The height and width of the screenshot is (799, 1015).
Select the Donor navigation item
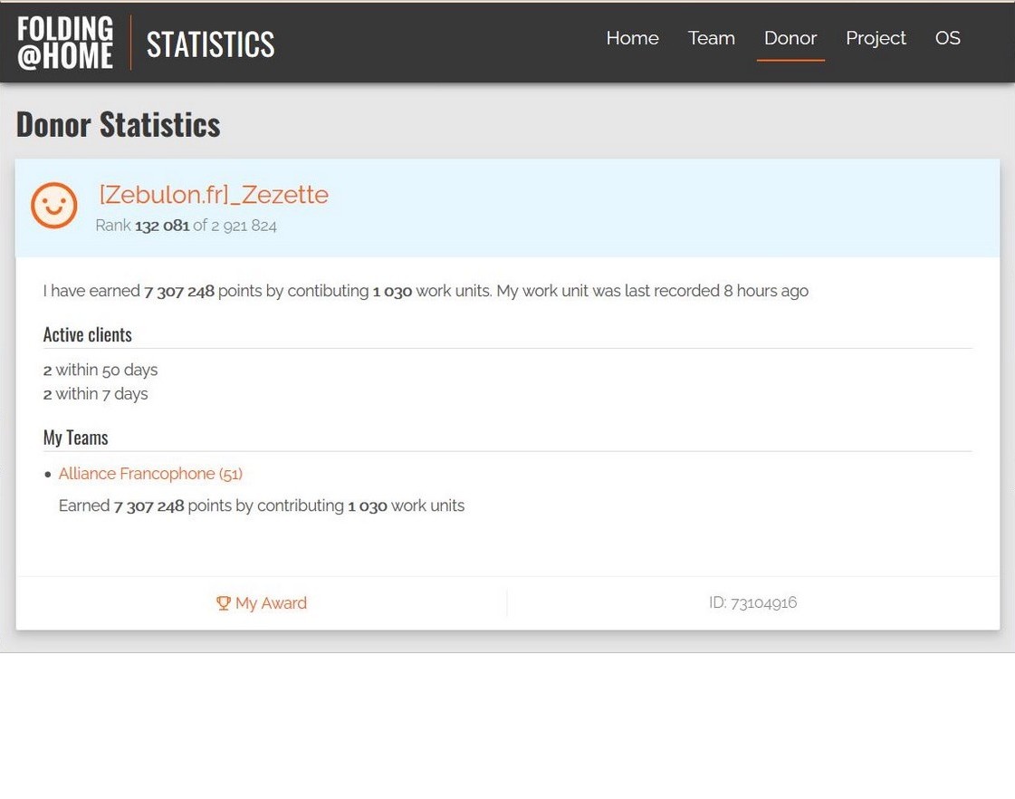[x=790, y=38]
